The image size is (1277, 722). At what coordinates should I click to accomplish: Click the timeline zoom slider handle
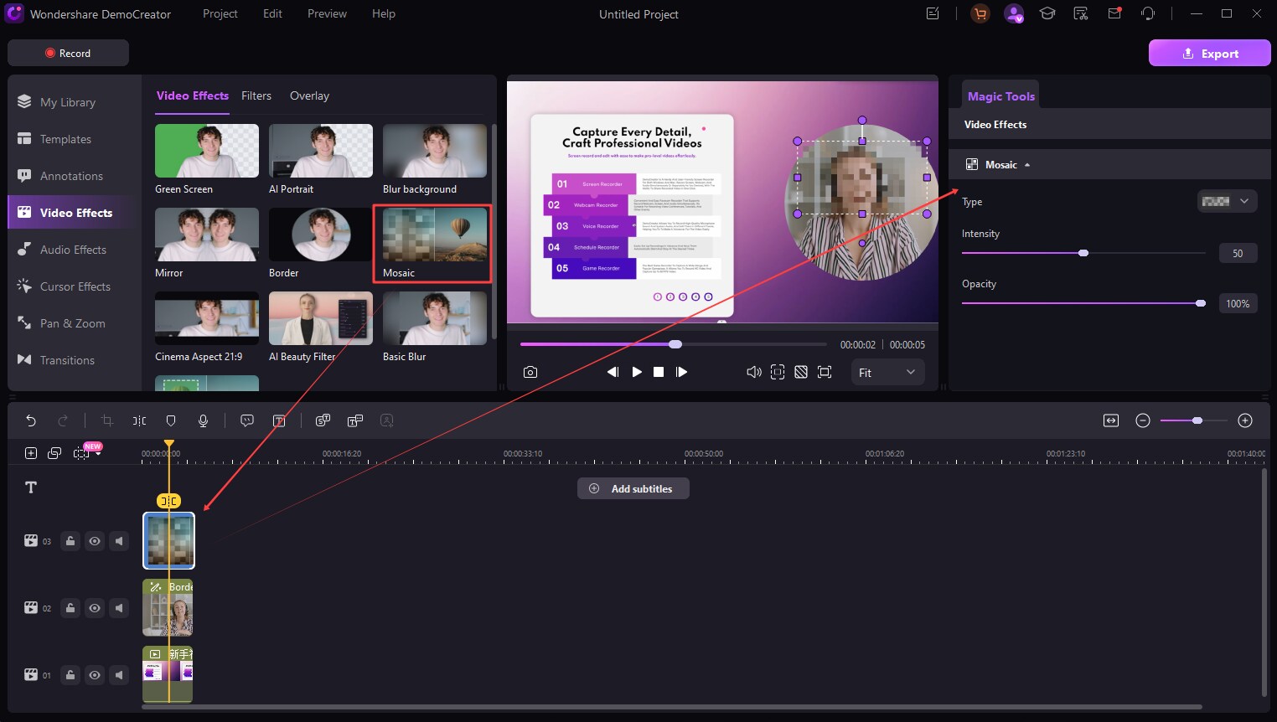[x=1197, y=420]
